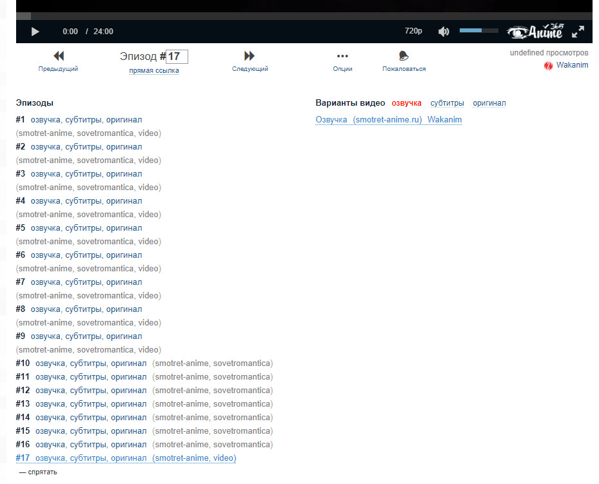Click the Anime 365 logo in player
Screen dimensions: 599x484
click(x=535, y=32)
